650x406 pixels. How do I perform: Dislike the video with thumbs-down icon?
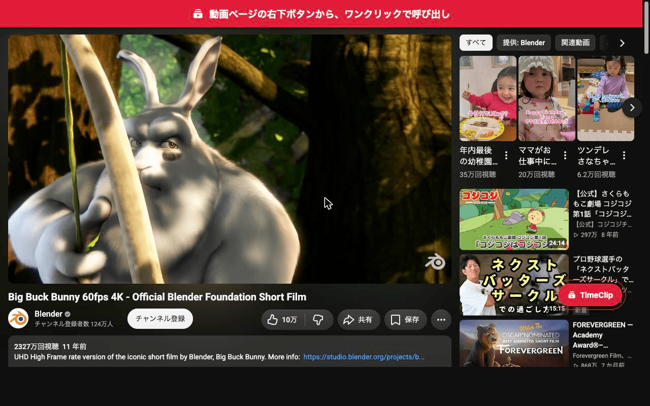[x=319, y=320]
